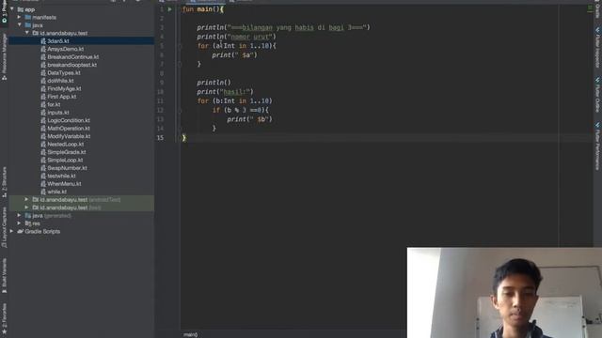
Task: Click the empty println() call on line 9
Action: (x=214, y=83)
